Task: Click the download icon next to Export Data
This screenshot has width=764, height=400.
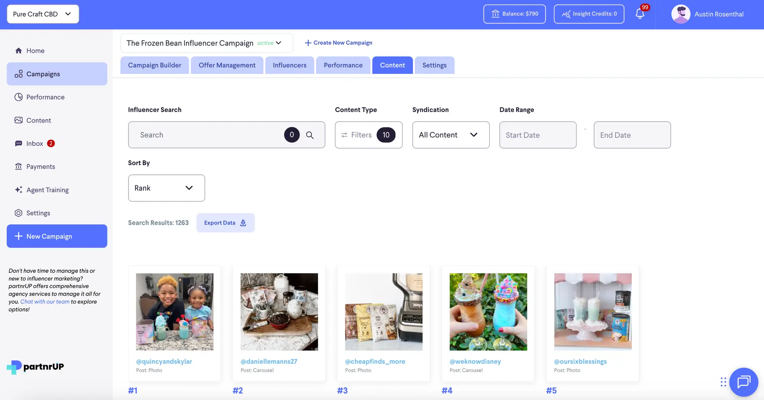Action: 243,223
